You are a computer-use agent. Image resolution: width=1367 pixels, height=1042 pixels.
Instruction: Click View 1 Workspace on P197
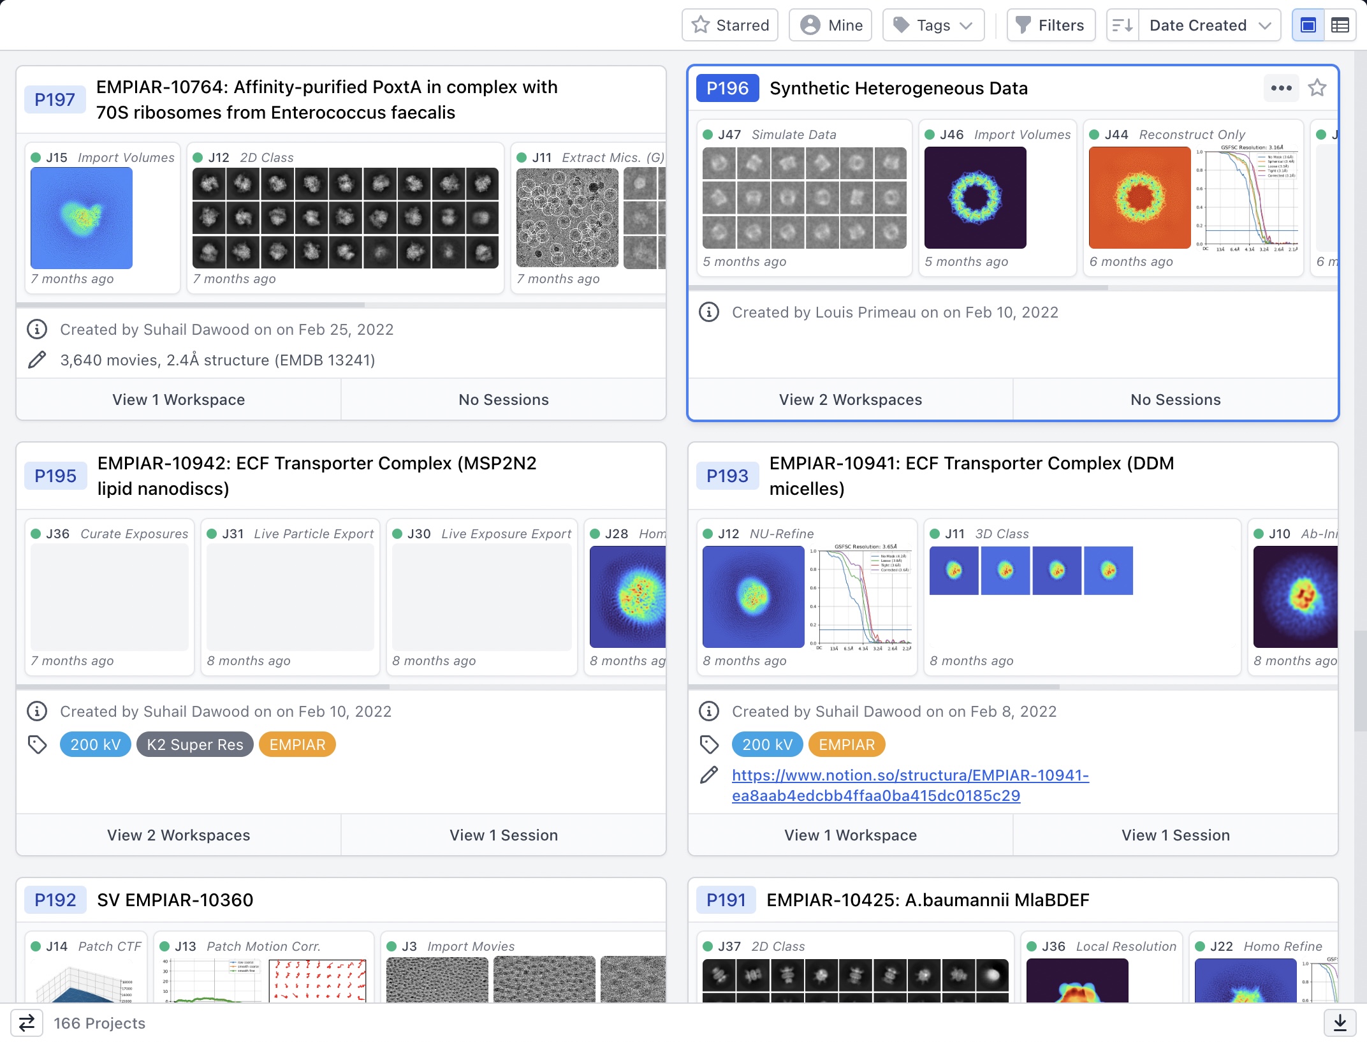179,400
